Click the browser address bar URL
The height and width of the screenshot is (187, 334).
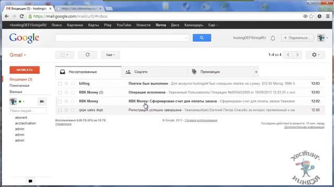pyautogui.click(x=70, y=16)
